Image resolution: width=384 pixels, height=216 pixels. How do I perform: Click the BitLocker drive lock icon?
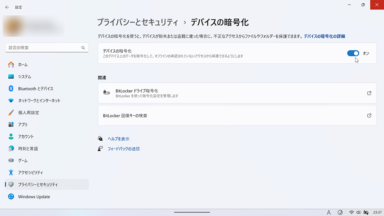(106, 92)
